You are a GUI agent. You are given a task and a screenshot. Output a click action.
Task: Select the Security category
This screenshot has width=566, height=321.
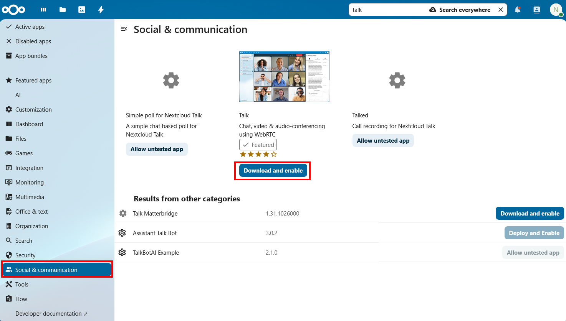pyautogui.click(x=25, y=255)
